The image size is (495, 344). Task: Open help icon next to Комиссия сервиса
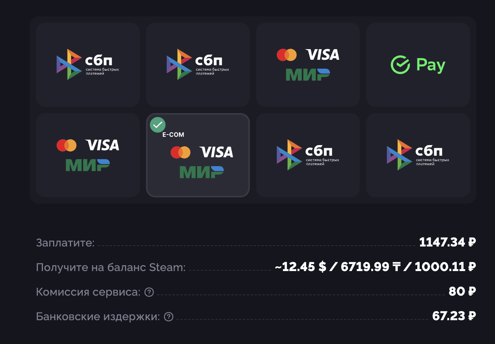pos(149,292)
